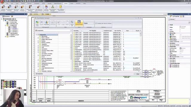The height and width of the screenshot is (107, 191).
Task: Open the Import/Export ribbon tab
Action: coord(58,4)
